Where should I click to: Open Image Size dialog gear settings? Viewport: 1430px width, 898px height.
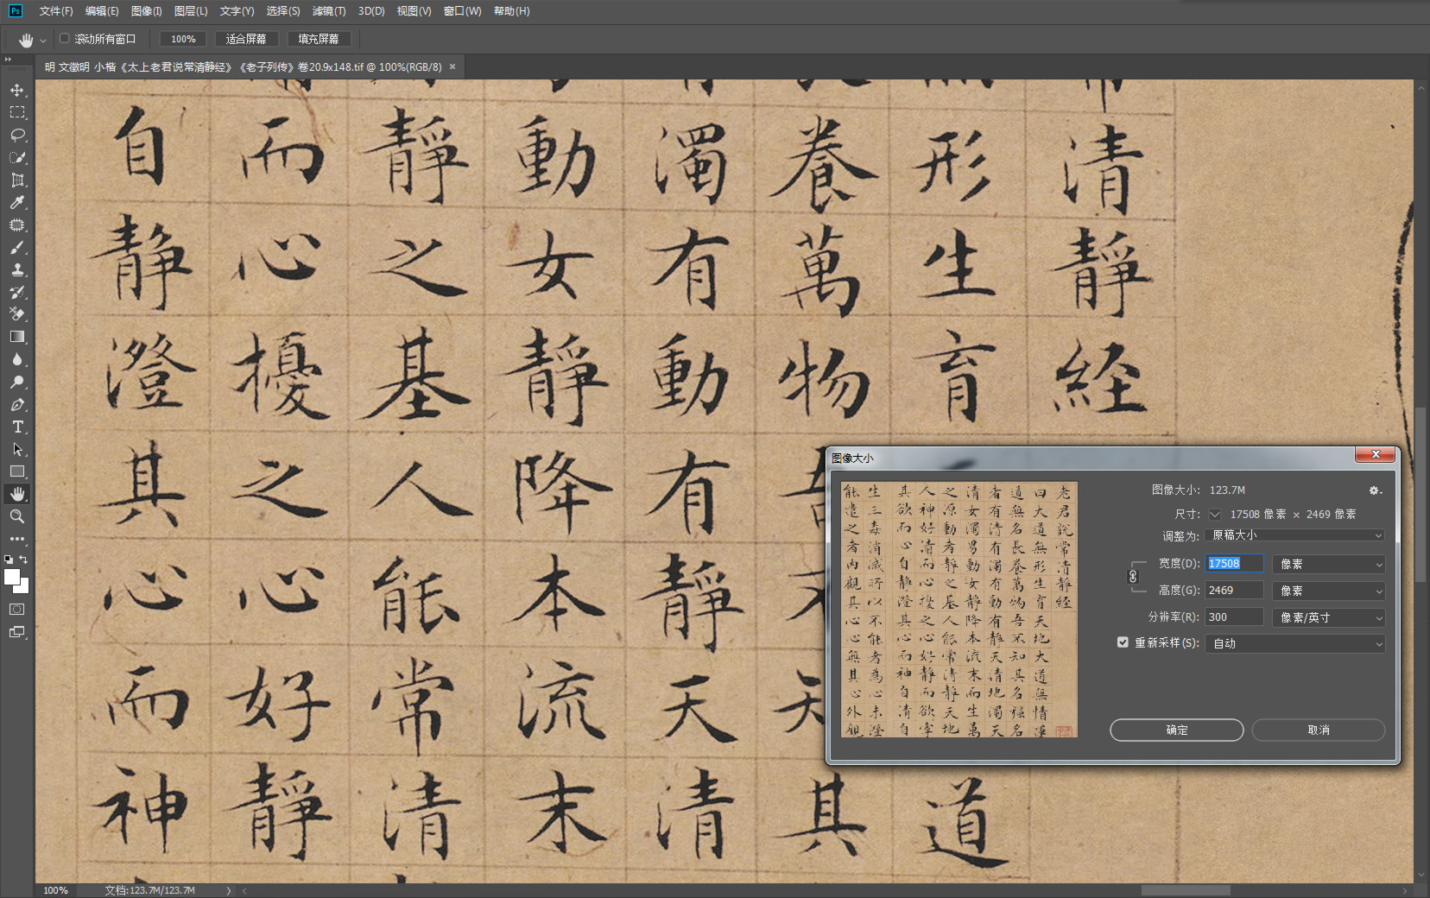pyautogui.click(x=1375, y=490)
